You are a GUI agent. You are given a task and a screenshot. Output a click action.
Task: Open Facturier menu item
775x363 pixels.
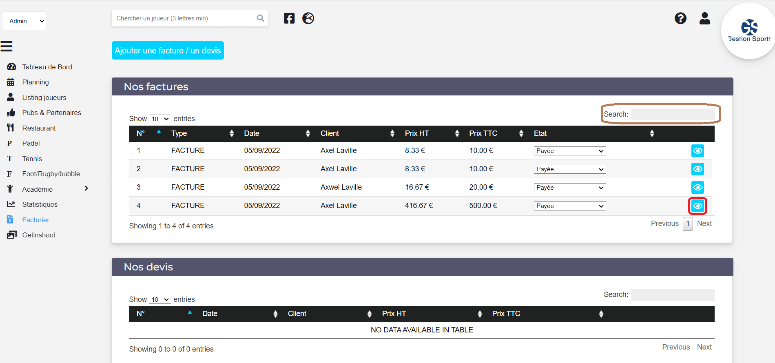click(x=35, y=220)
